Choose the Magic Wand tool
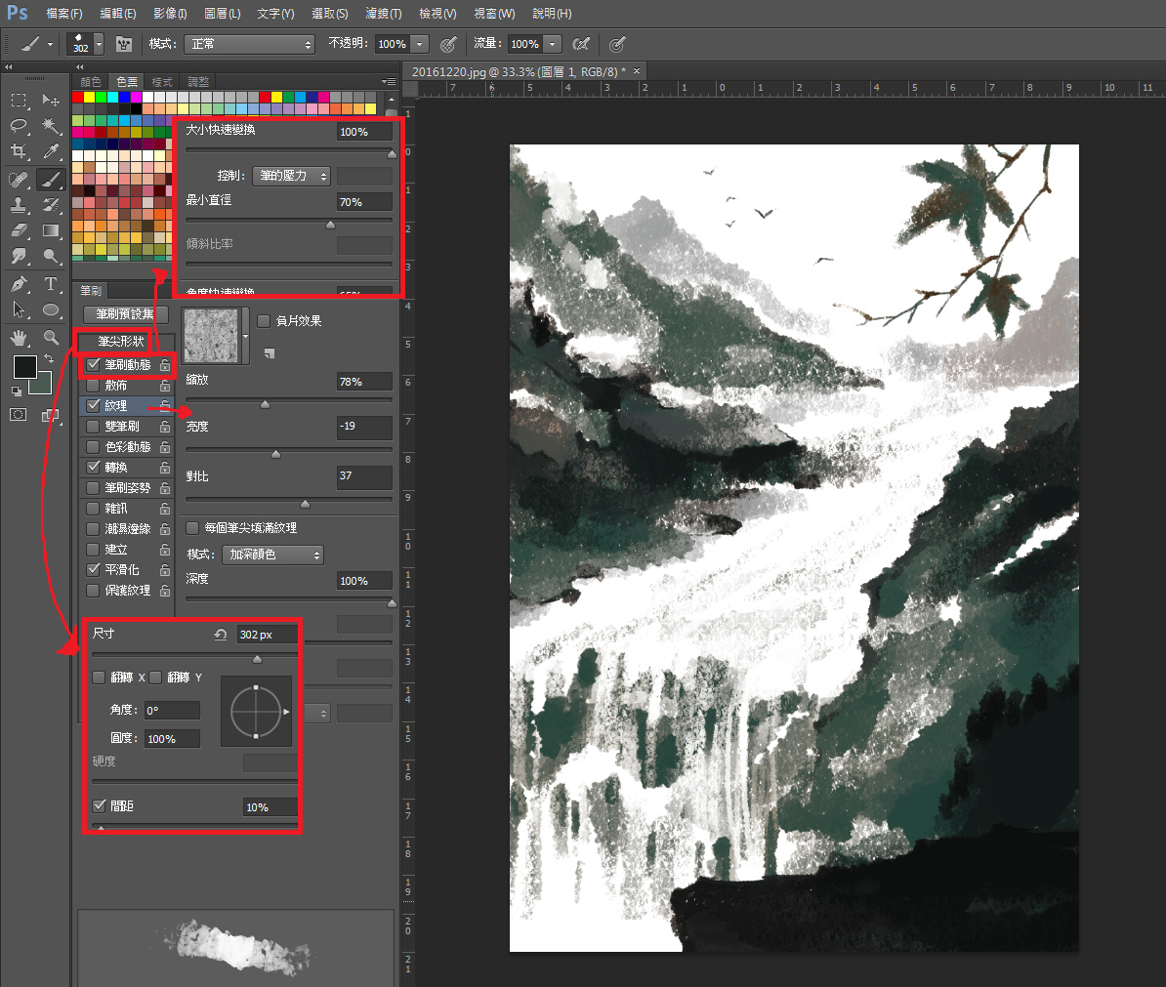The image size is (1166, 987). [51, 126]
